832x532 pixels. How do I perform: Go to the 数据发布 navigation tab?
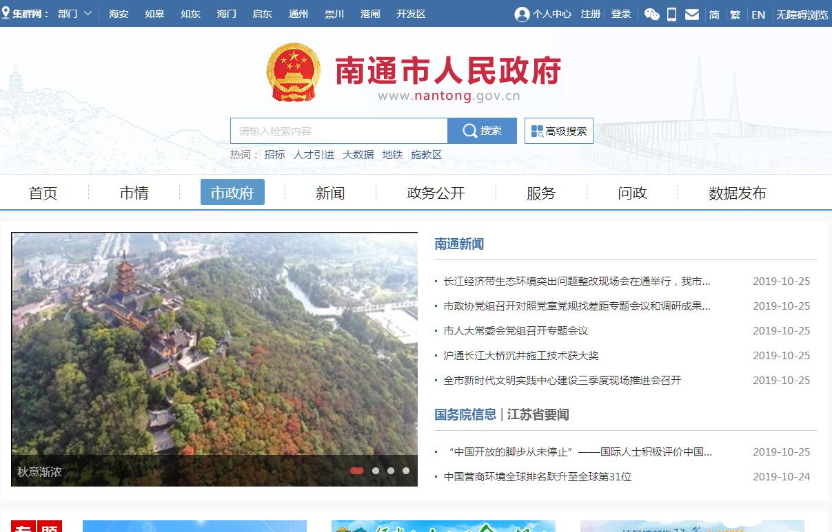tap(737, 193)
